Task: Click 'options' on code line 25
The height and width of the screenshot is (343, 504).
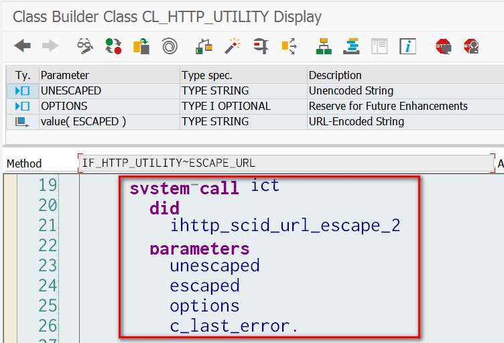Action: point(205,306)
